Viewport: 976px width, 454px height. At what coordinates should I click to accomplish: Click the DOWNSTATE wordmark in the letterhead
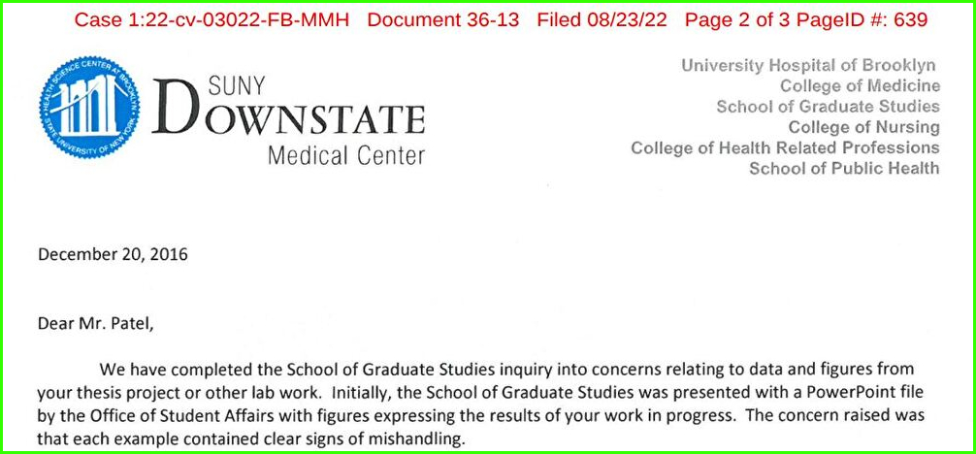(x=288, y=115)
